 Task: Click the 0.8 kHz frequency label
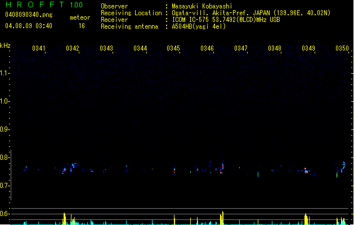coord(5,157)
